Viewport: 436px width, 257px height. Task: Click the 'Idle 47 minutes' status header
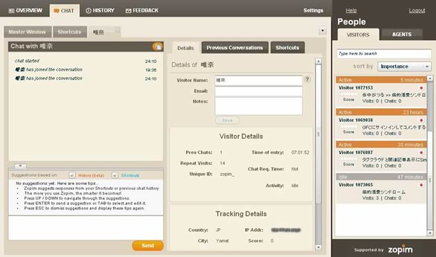pos(381,177)
